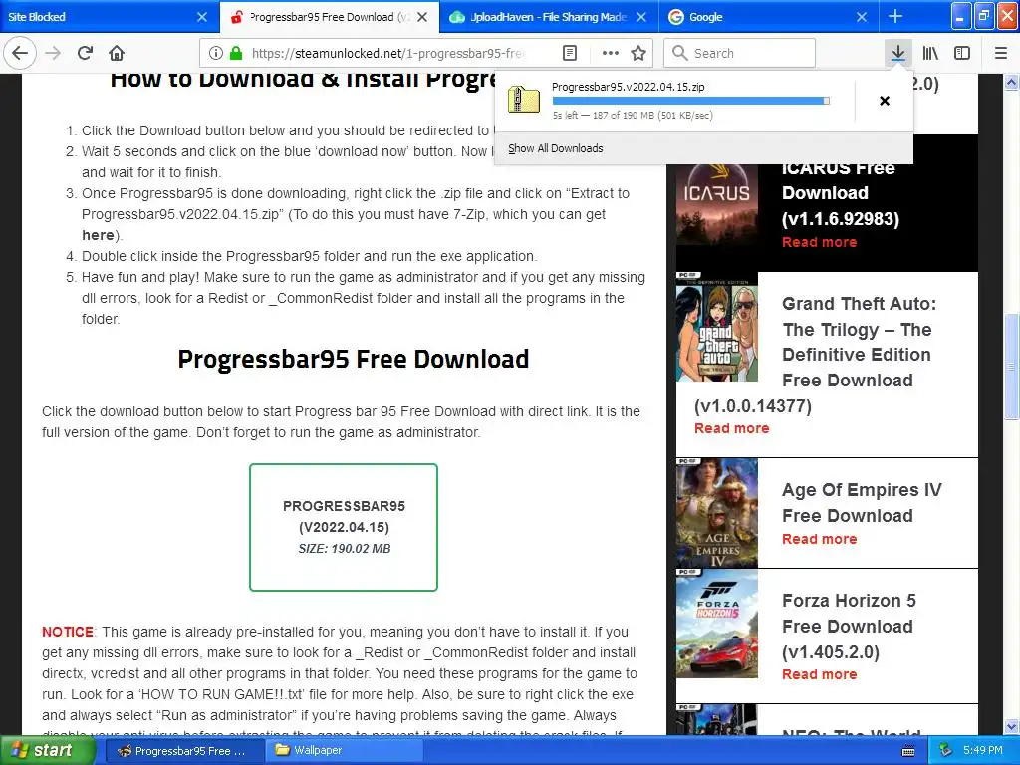
Task: Open Forza Horizon 5 title link
Action: pos(849,626)
